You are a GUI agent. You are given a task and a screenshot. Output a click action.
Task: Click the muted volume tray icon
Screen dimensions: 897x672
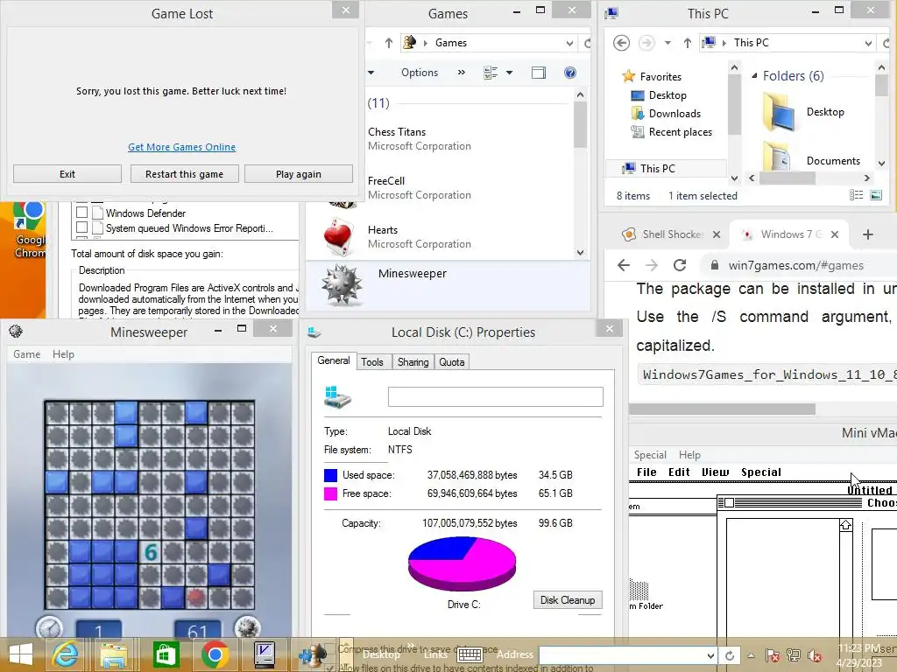pos(814,655)
